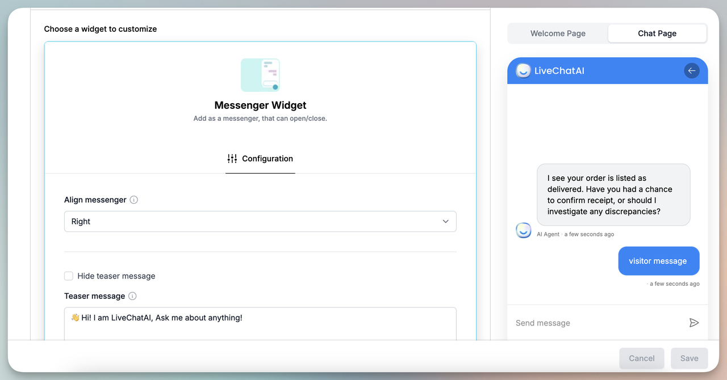The image size is (727, 380).
Task: Click inside the Teaser message text box
Action: click(x=260, y=318)
